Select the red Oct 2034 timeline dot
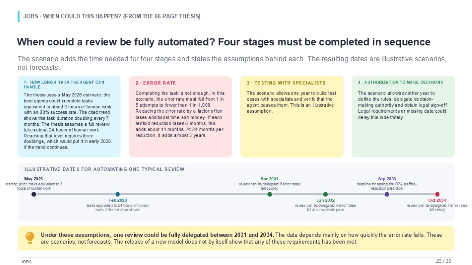The height and width of the screenshot is (265, 472). point(437,194)
